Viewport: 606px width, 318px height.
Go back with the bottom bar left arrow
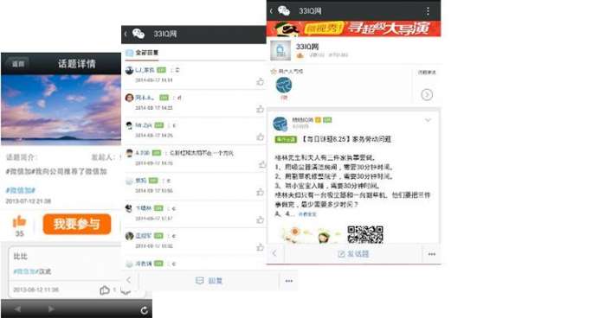[17, 309]
